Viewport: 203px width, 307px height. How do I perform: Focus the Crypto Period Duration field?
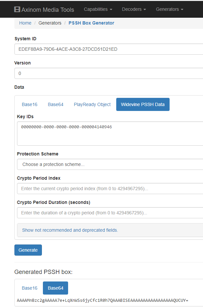coord(110,213)
